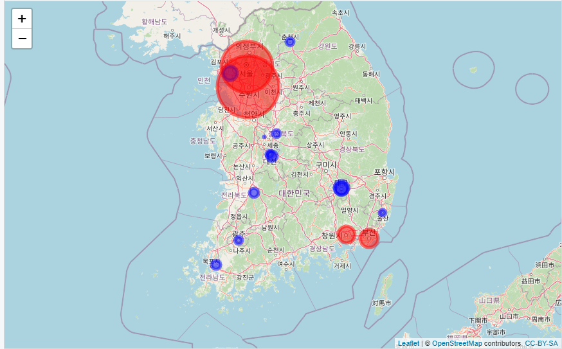Click the 対馬市 island label
This screenshot has height=349, width=562.
(x=382, y=303)
